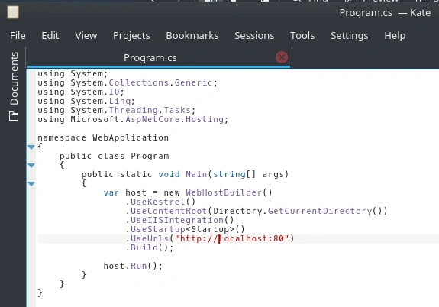
Task: Select the Program.cs document tab
Action: [x=150, y=58]
